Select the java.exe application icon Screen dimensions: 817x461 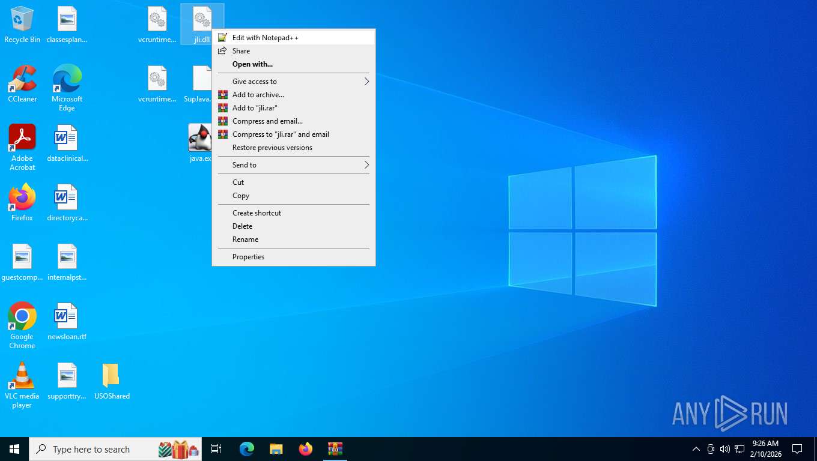pos(200,143)
